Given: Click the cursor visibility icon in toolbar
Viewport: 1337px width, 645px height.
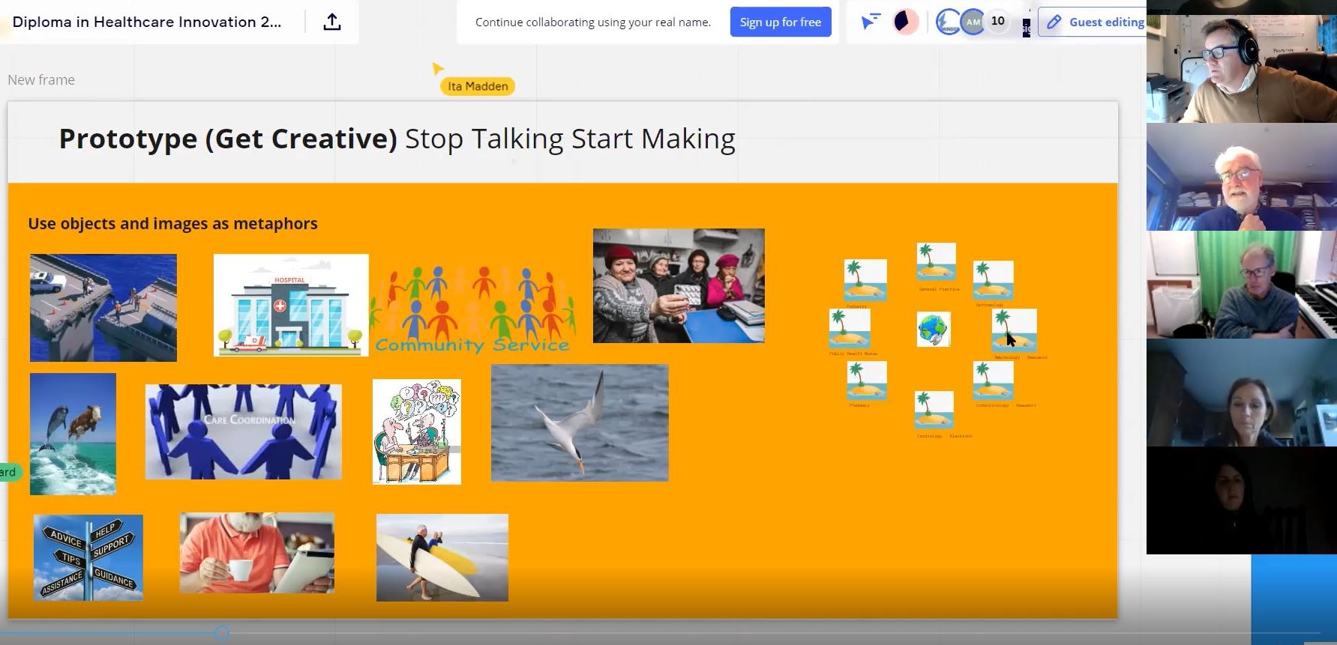Looking at the screenshot, I should coord(870,22).
